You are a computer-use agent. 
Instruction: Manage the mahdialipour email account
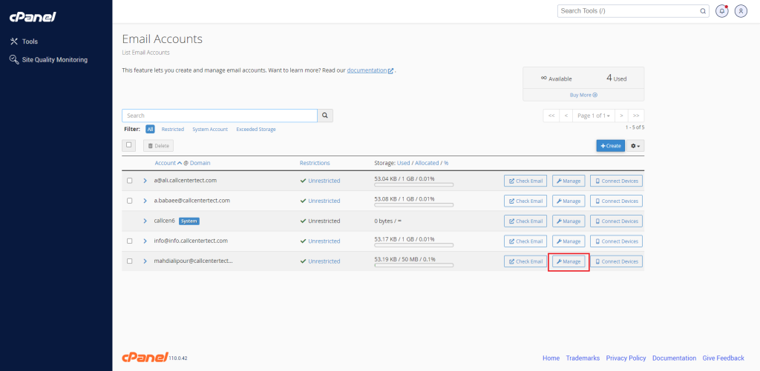coord(569,261)
